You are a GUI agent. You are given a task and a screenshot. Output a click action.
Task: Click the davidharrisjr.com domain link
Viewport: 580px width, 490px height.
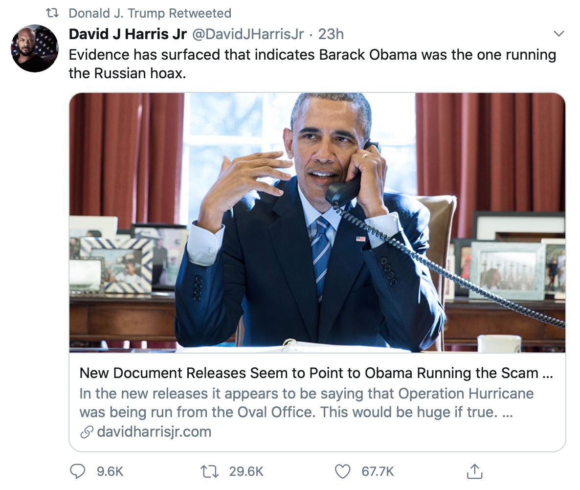154,432
